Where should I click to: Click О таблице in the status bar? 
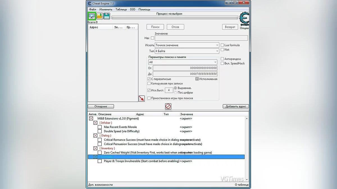pyautogui.click(x=242, y=185)
